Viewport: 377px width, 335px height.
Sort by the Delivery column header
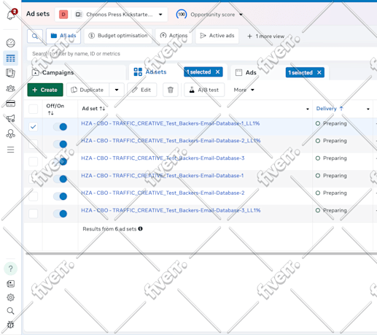330,109
